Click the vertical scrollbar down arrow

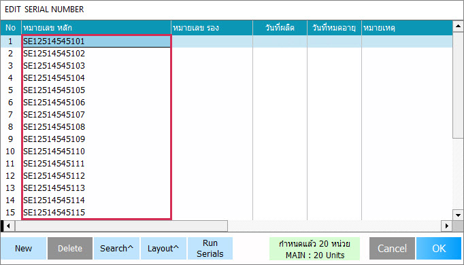(458, 215)
